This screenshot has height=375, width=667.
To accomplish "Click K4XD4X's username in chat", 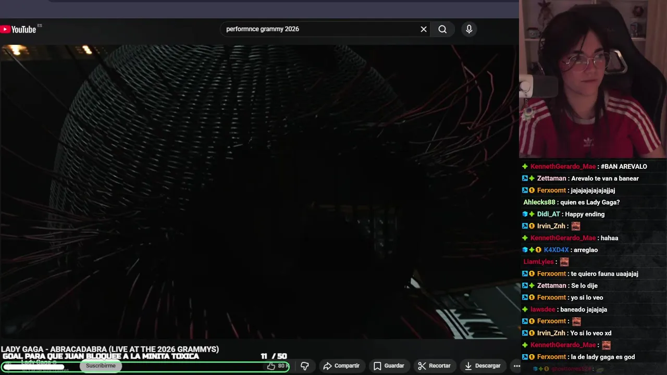I will [x=556, y=250].
